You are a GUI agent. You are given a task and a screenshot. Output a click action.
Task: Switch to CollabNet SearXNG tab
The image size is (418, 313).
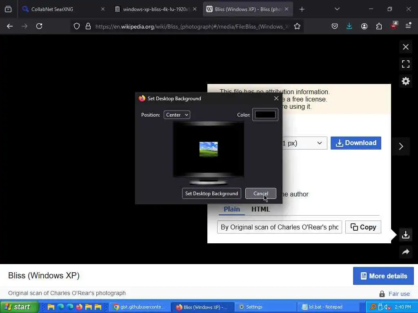click(x=63, y=9)
